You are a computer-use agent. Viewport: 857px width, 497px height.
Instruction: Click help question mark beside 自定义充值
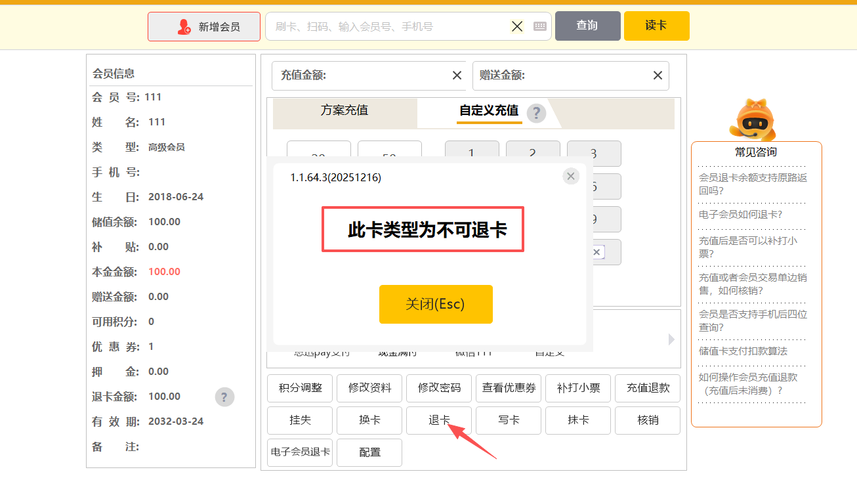tap(536, 113)
